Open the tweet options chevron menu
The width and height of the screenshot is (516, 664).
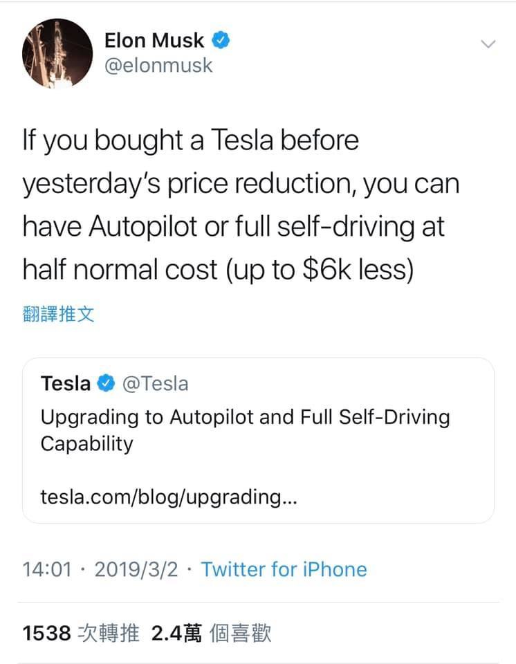point(488,44)
